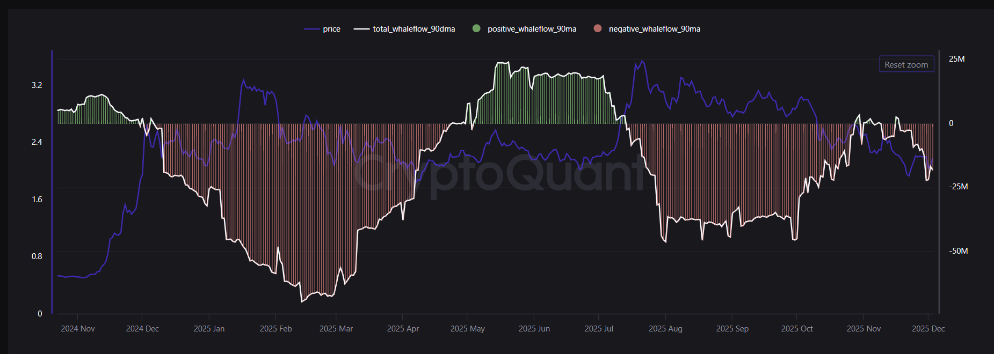Click the 3.2 price axis label
This screenshot has height=354, width=994.
[37, 85]
